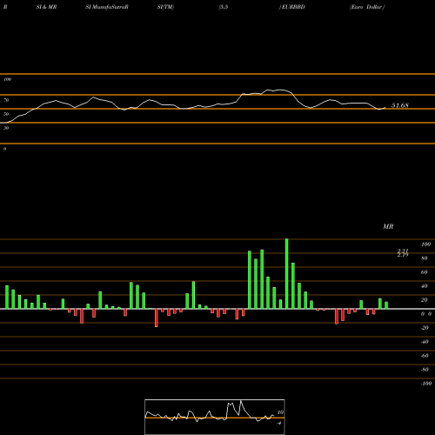Click the 40 label on the MR axis

[x=425, y=286]
